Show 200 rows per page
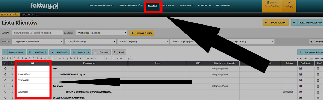Screen dimensions: 323x100 pyautogui.click(x=317, y=58)
